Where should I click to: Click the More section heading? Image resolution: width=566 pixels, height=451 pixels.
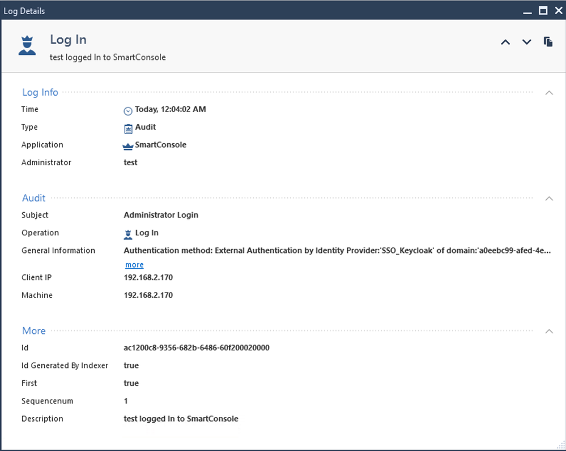pos(34,330)
